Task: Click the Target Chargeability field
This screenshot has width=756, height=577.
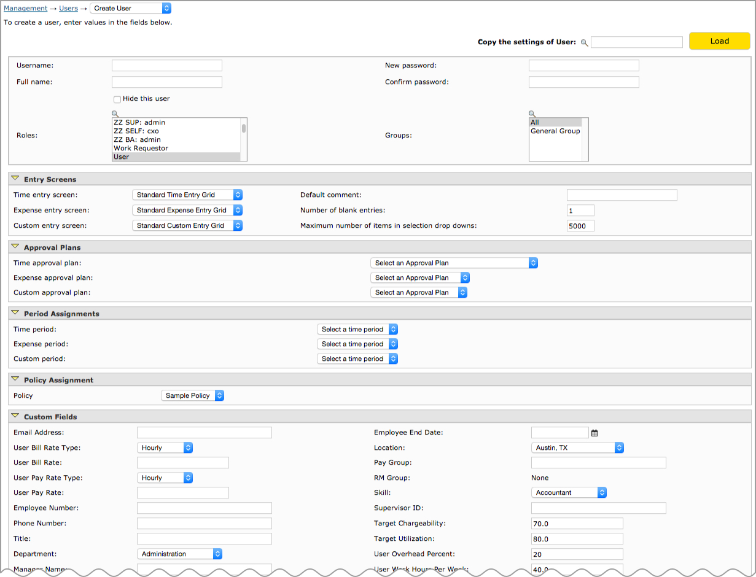Action: coord(577,524)
